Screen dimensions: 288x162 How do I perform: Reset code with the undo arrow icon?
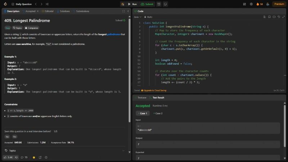278,17
